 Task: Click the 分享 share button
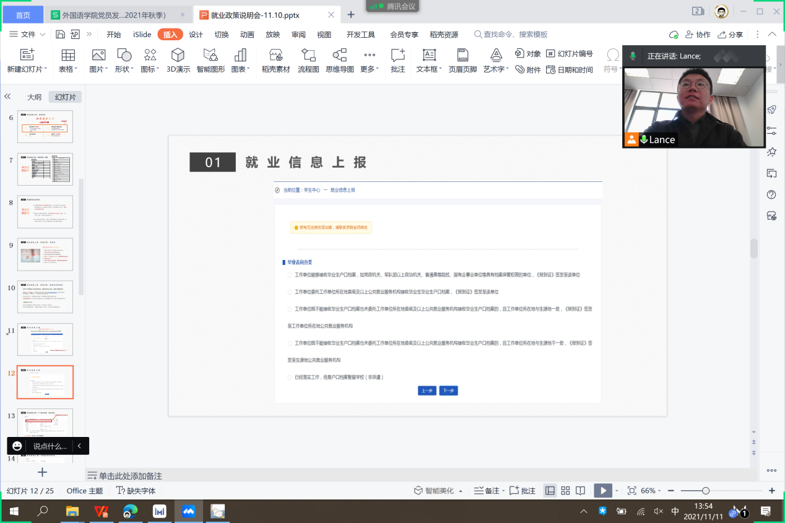730,35
